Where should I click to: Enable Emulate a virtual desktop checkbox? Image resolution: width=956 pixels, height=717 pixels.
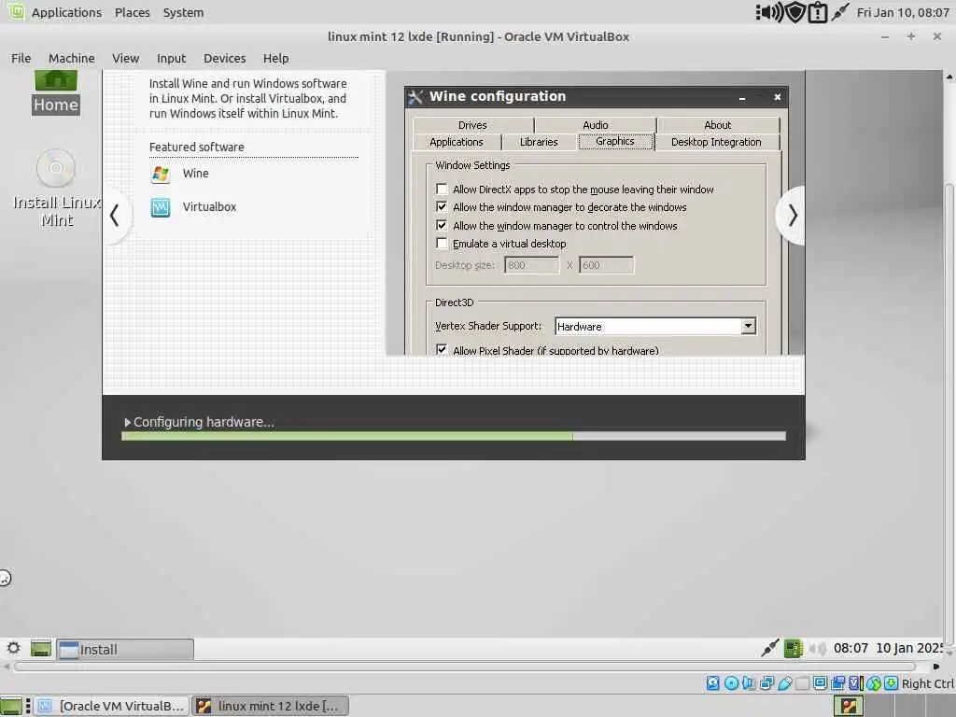coord(442,244)
